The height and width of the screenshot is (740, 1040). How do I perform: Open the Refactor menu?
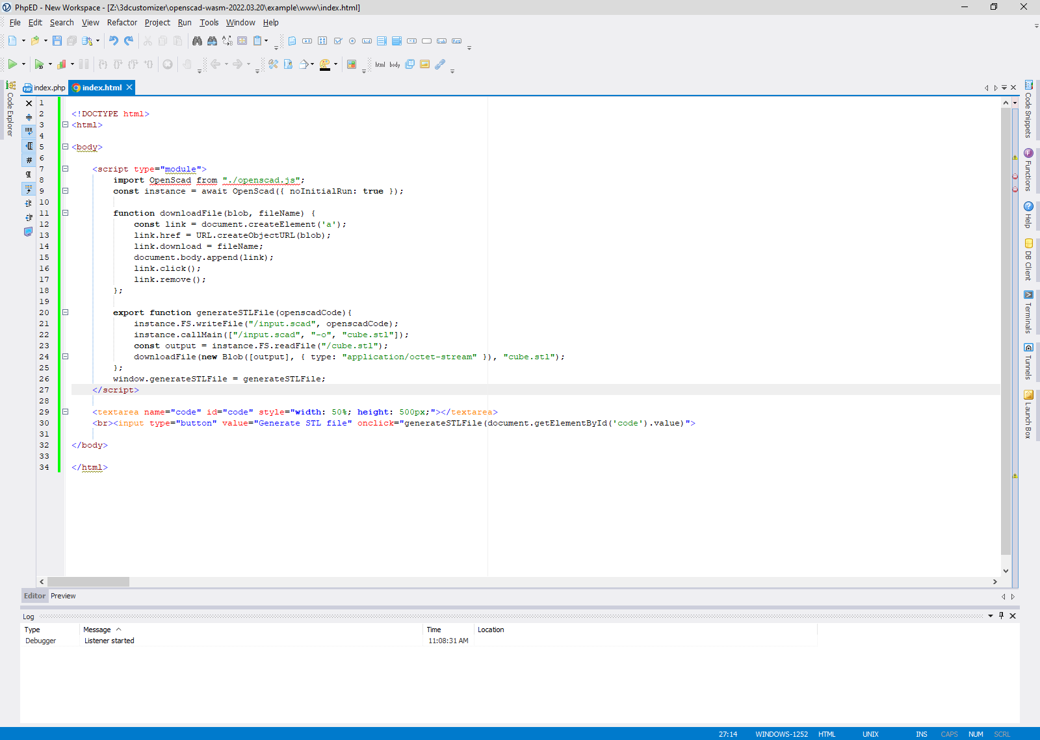[122, 23]
